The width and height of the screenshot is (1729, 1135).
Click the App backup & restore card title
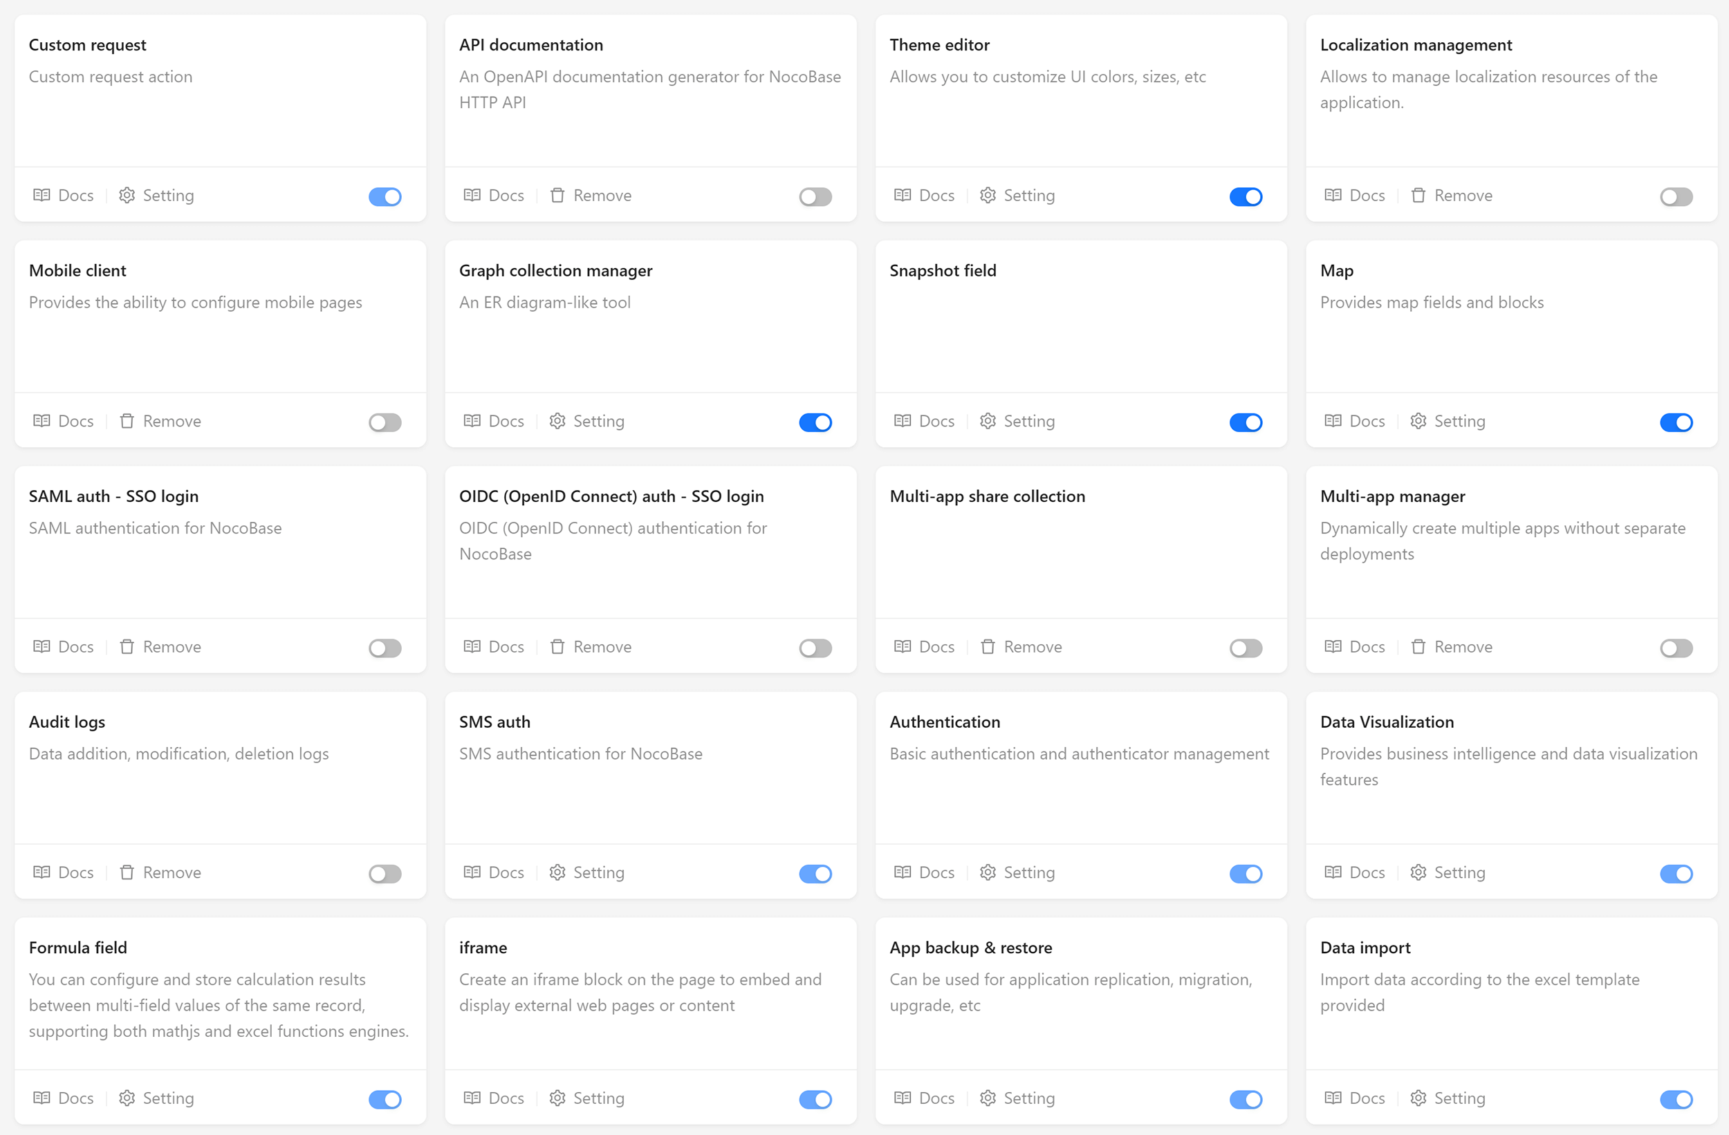(x=970, y=948)
